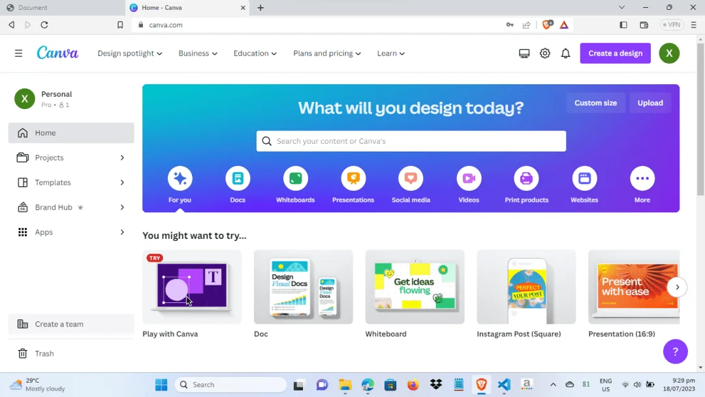Toggle the browser sidebar panel icon
The width and height of the screenshot is (705, 397).
(x=623, y=25)
